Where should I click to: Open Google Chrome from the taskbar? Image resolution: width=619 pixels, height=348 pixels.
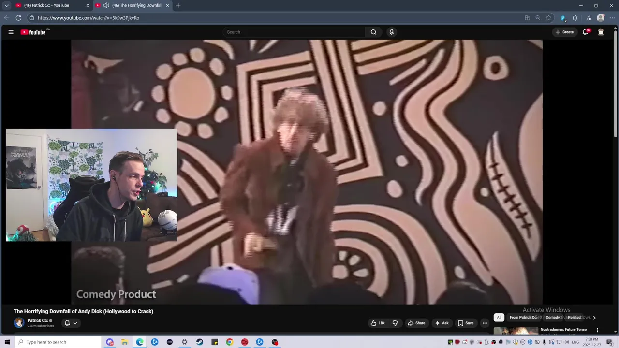coord(229,342)
